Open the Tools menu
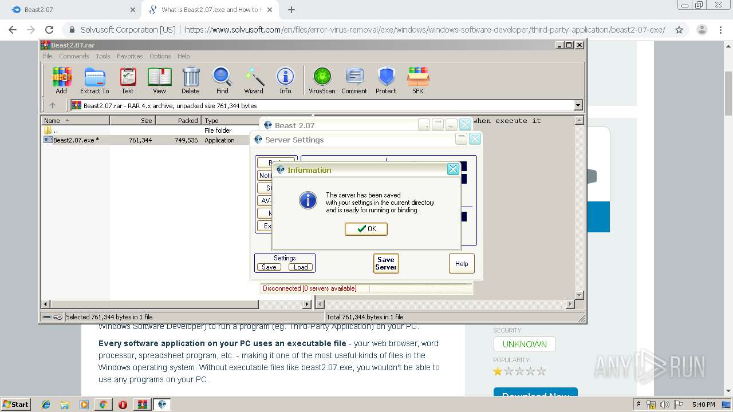The width and height of the screenshot is (733, 412). pos(103,56)
